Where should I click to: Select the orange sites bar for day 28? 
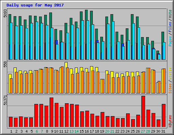tap(149, 81)
